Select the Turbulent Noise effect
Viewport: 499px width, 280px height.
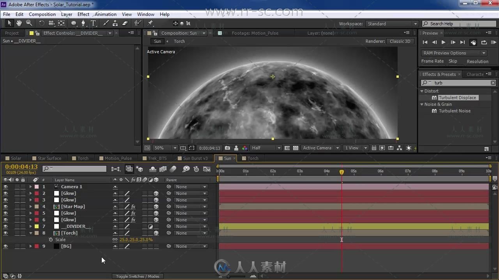coord(455,111)
